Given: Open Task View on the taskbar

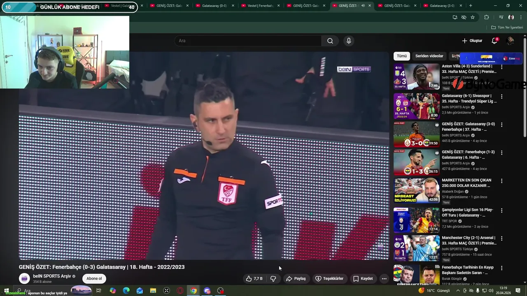Looking at the screenshot, I should tap(99, 291).
